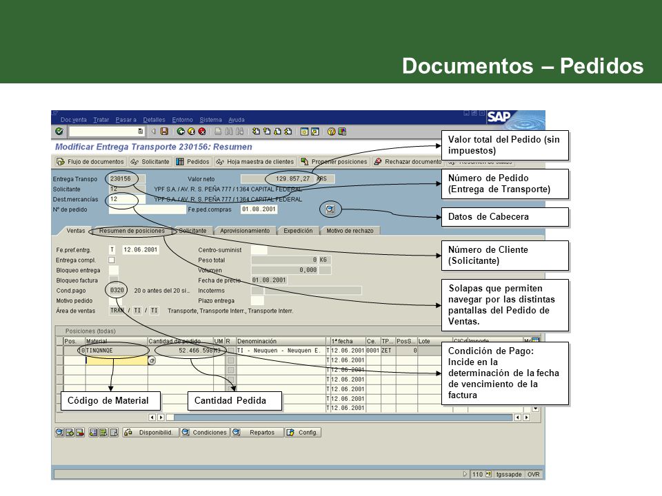Open the Entorno menu
Image resolution: width=662 pixels, height=496 pixels.
182,120
